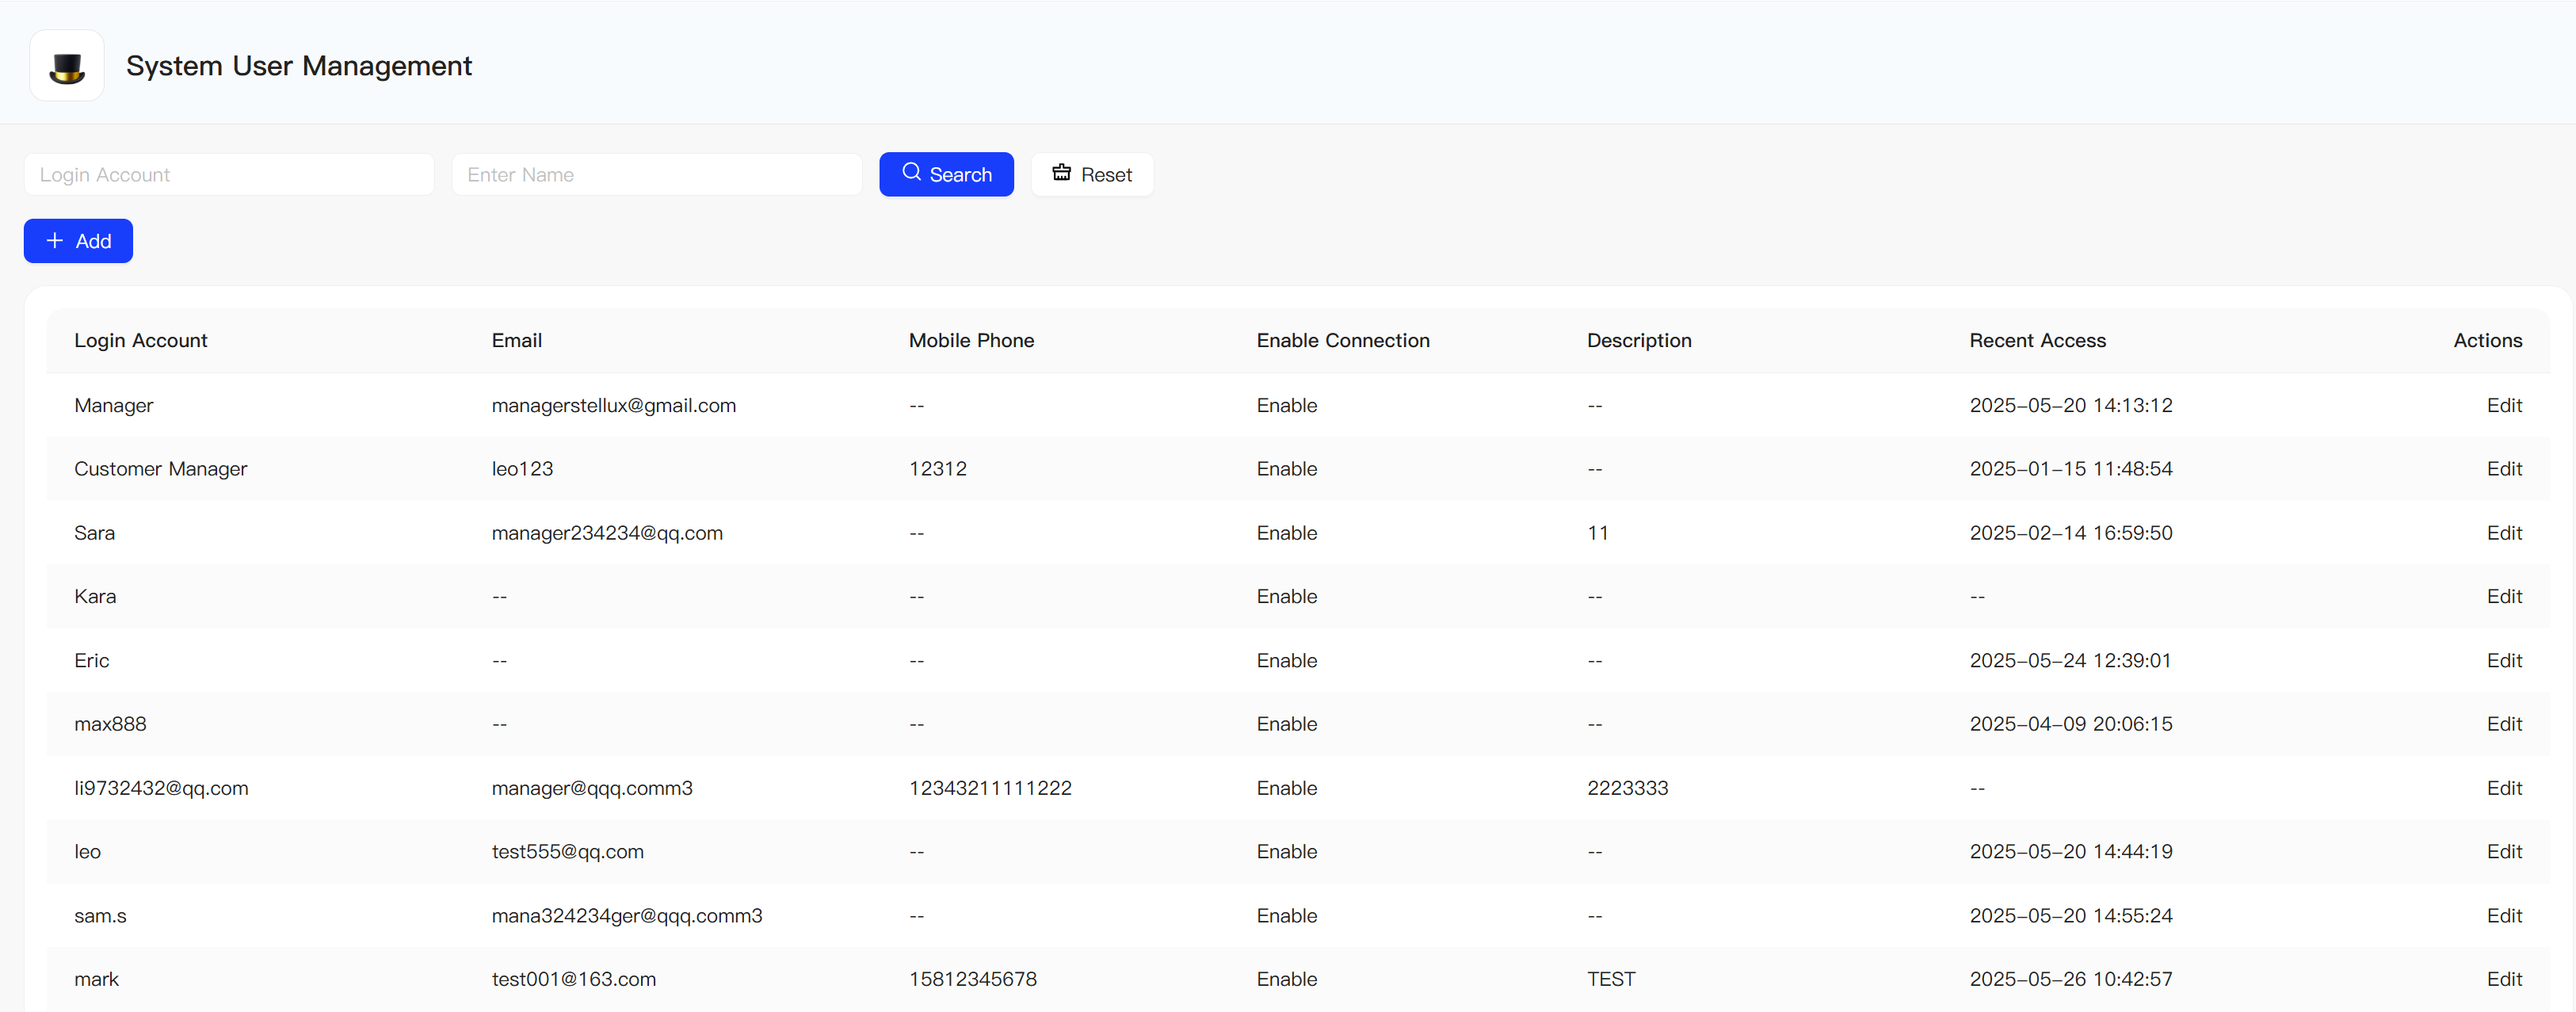Click the Sara account name

[94, 533]
